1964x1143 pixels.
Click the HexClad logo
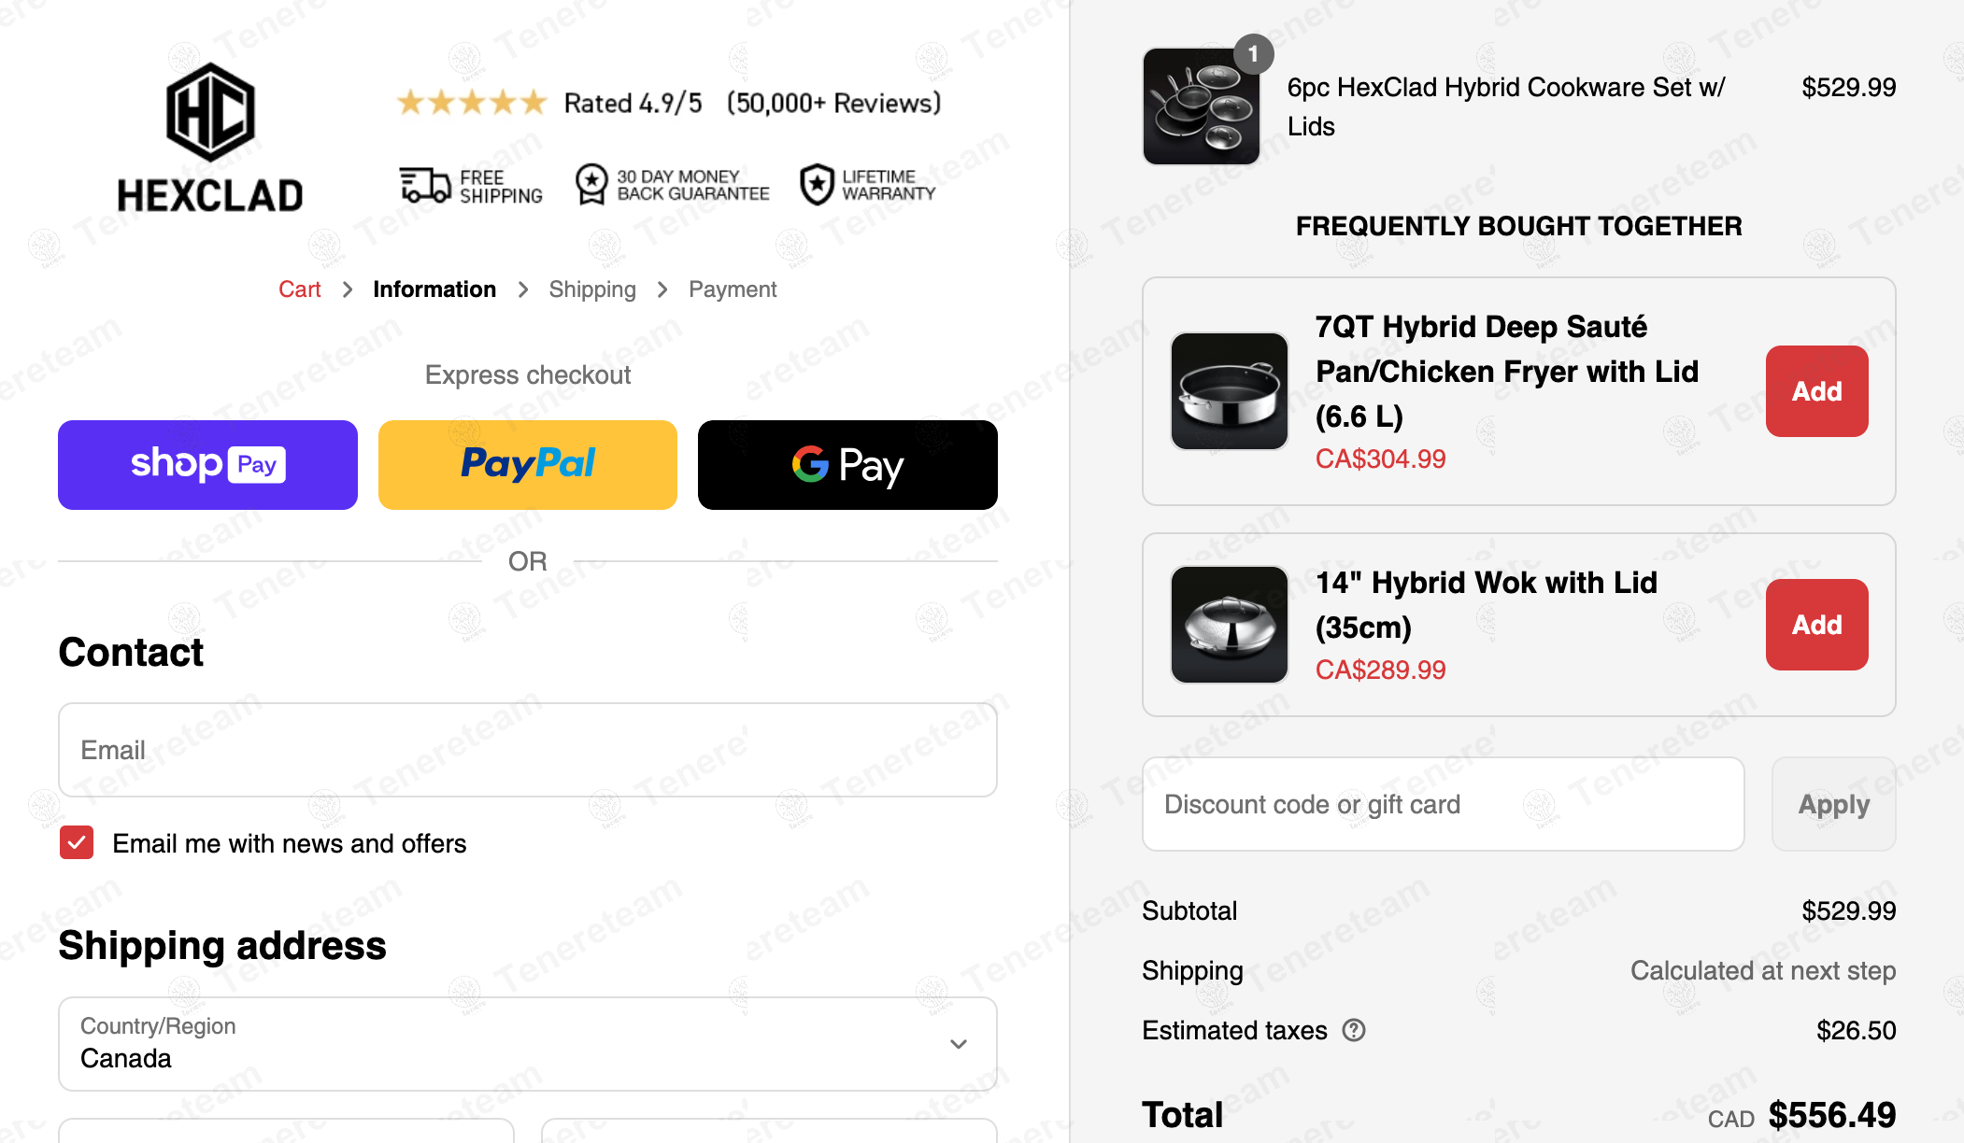coord(210,138)
